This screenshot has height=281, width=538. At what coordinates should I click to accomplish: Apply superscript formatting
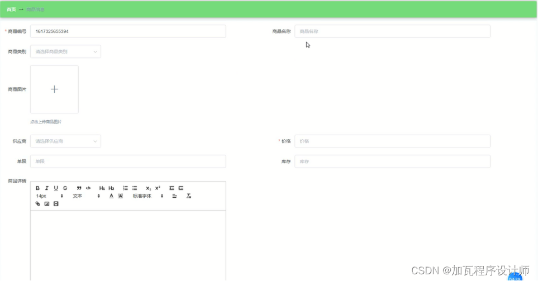(x=158, y=188)
